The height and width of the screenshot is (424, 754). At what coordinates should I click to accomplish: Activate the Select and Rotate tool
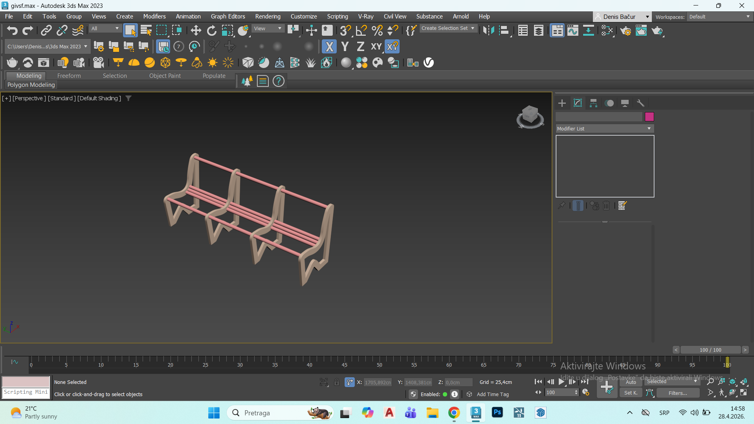[x=211, y=30]
